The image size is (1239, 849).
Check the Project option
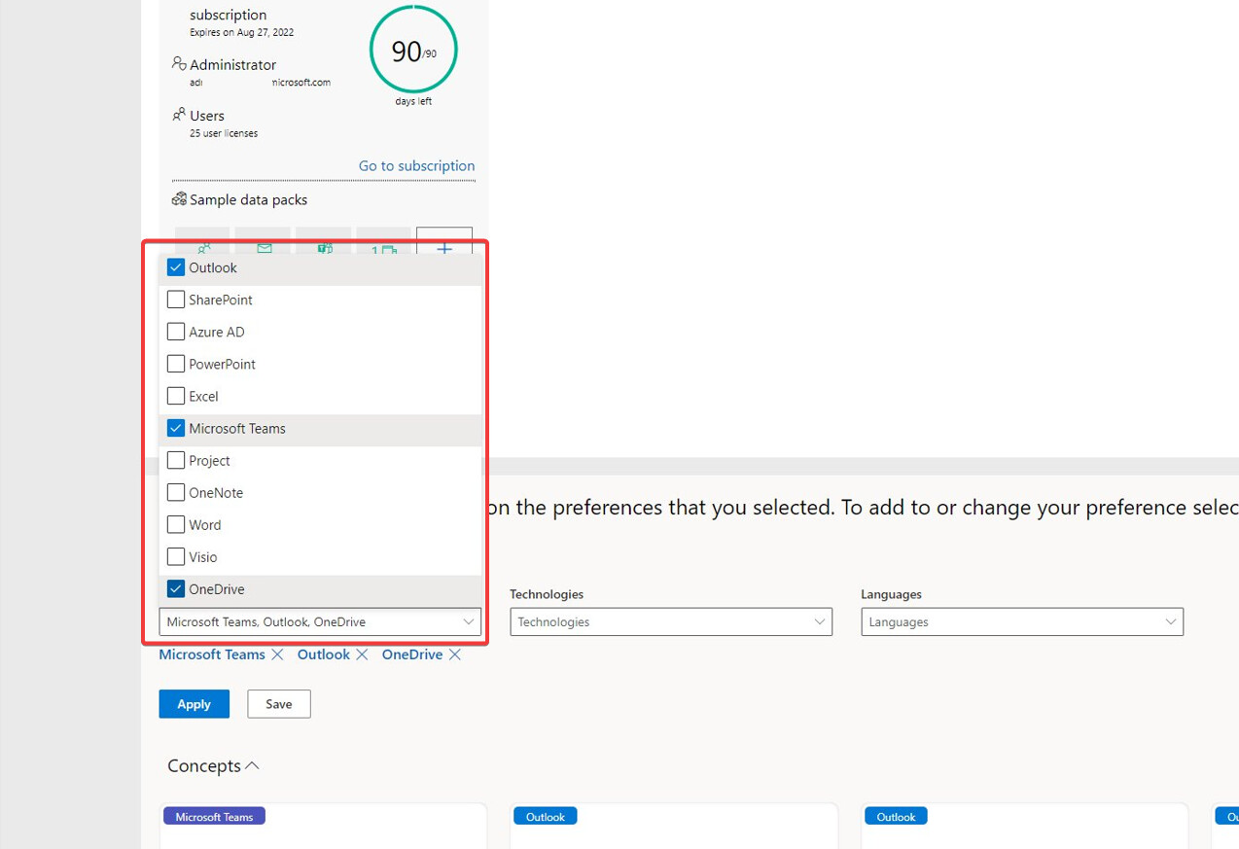[176, 460]
